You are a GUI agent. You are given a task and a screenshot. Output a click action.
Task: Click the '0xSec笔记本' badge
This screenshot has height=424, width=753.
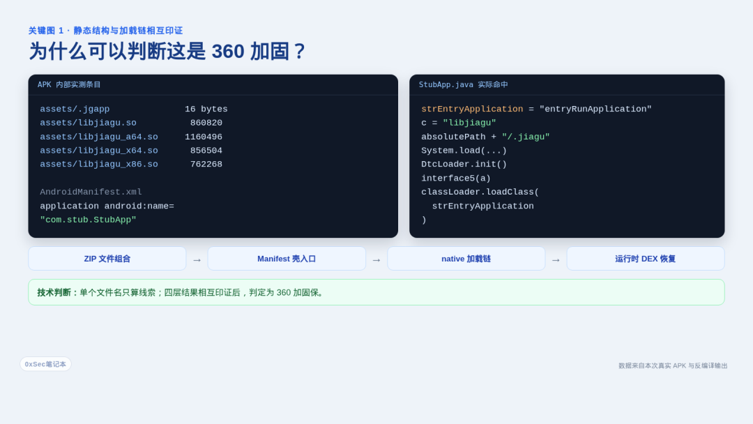(45, 364)
